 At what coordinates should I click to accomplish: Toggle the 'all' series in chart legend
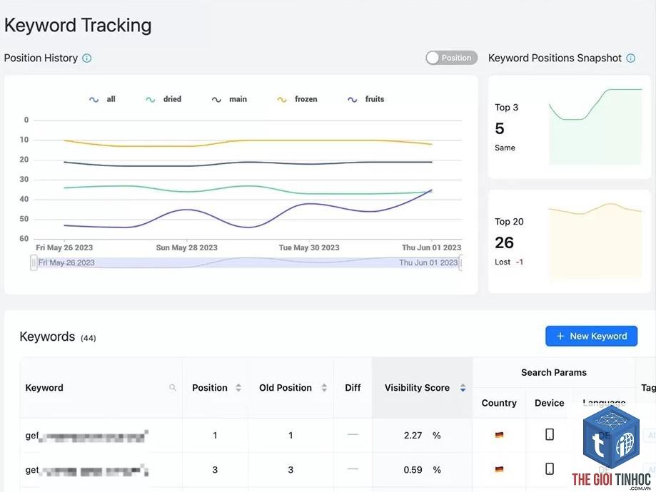click(x=103, y=99)
